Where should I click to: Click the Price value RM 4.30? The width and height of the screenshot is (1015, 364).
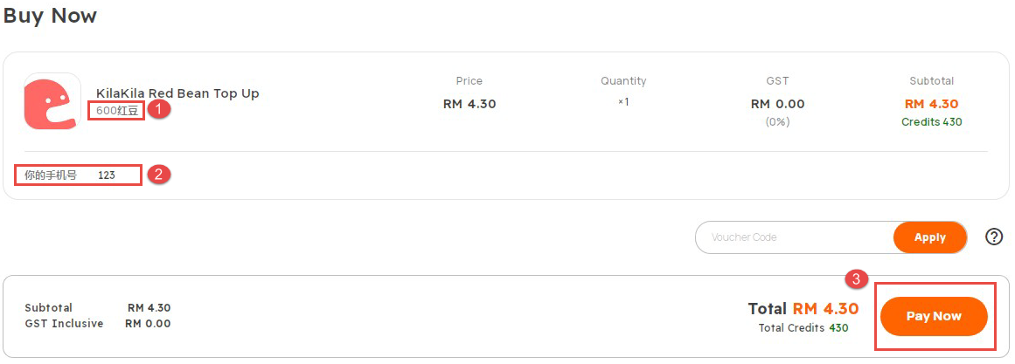(469, 104)
